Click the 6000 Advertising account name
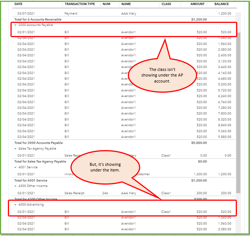Viewport: 250px width, 236px height. [x=31, y=204]
